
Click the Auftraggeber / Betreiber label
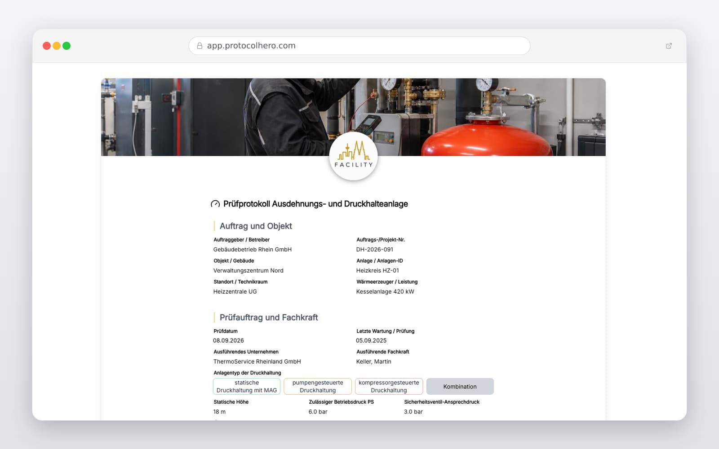click(242, 240)
